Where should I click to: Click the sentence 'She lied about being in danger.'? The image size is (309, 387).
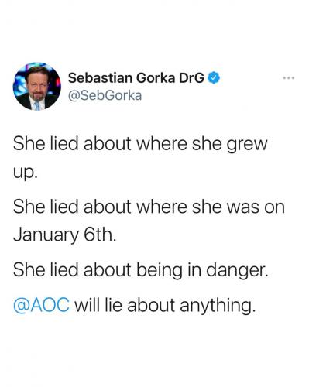point(141,271)
